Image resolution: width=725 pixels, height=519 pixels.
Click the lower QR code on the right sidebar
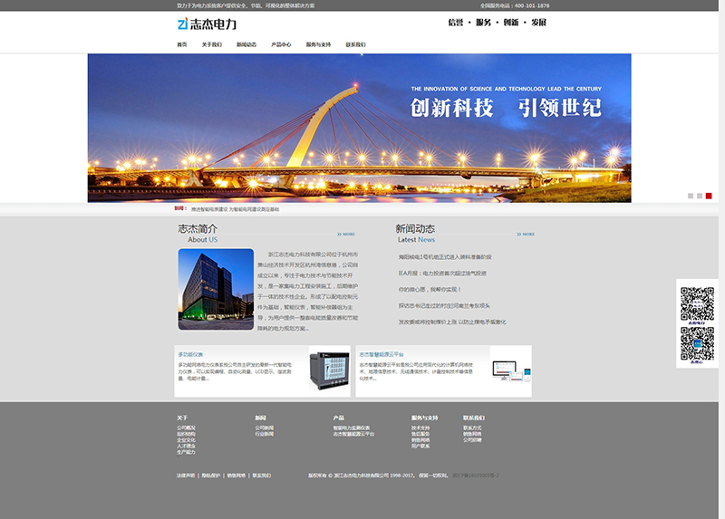tap(697, 343)
